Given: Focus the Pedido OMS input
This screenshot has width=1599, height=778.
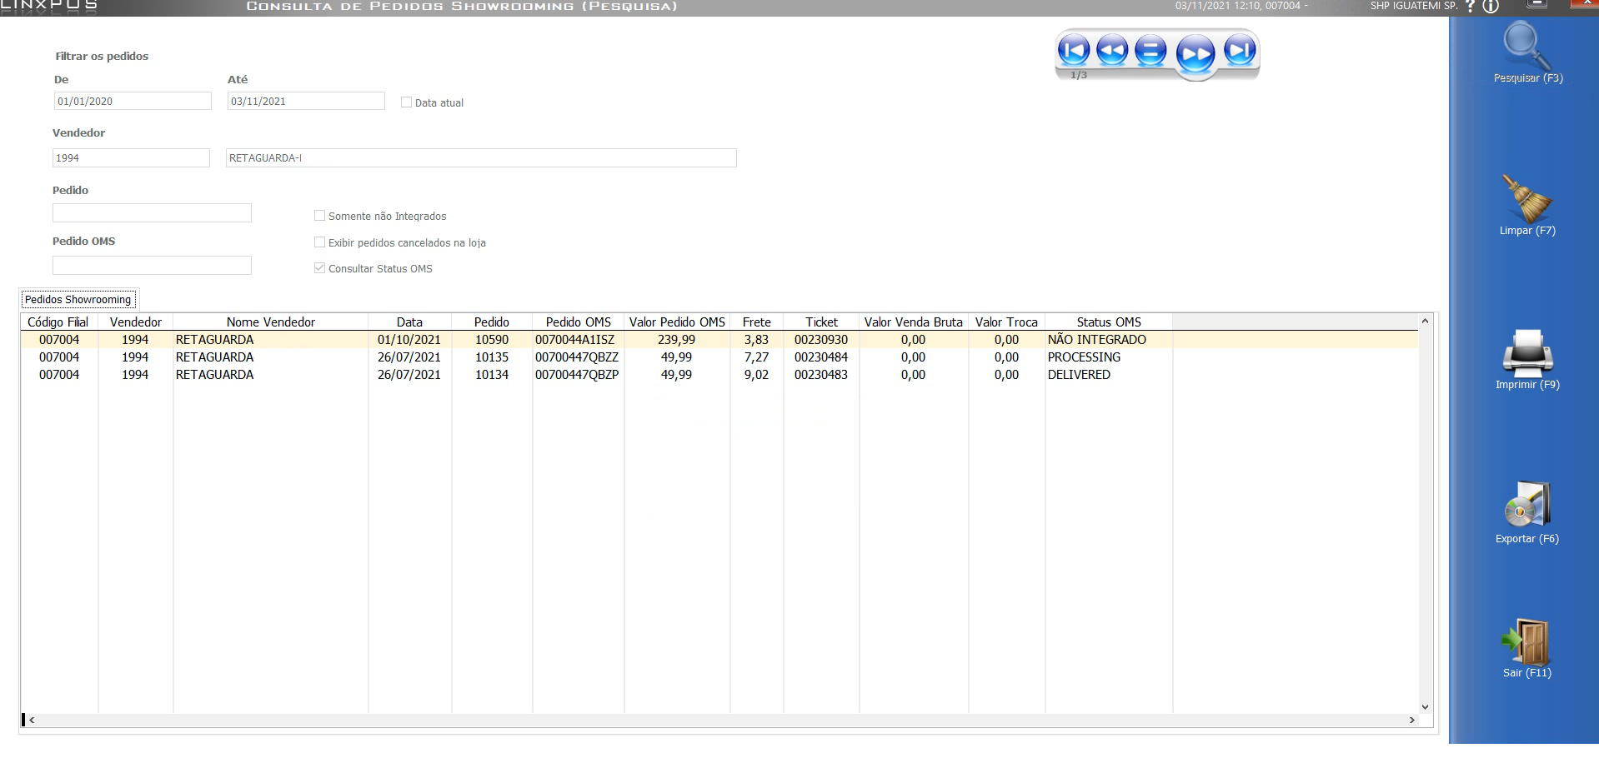Looking at the screenshot, I should coord(152,266).
